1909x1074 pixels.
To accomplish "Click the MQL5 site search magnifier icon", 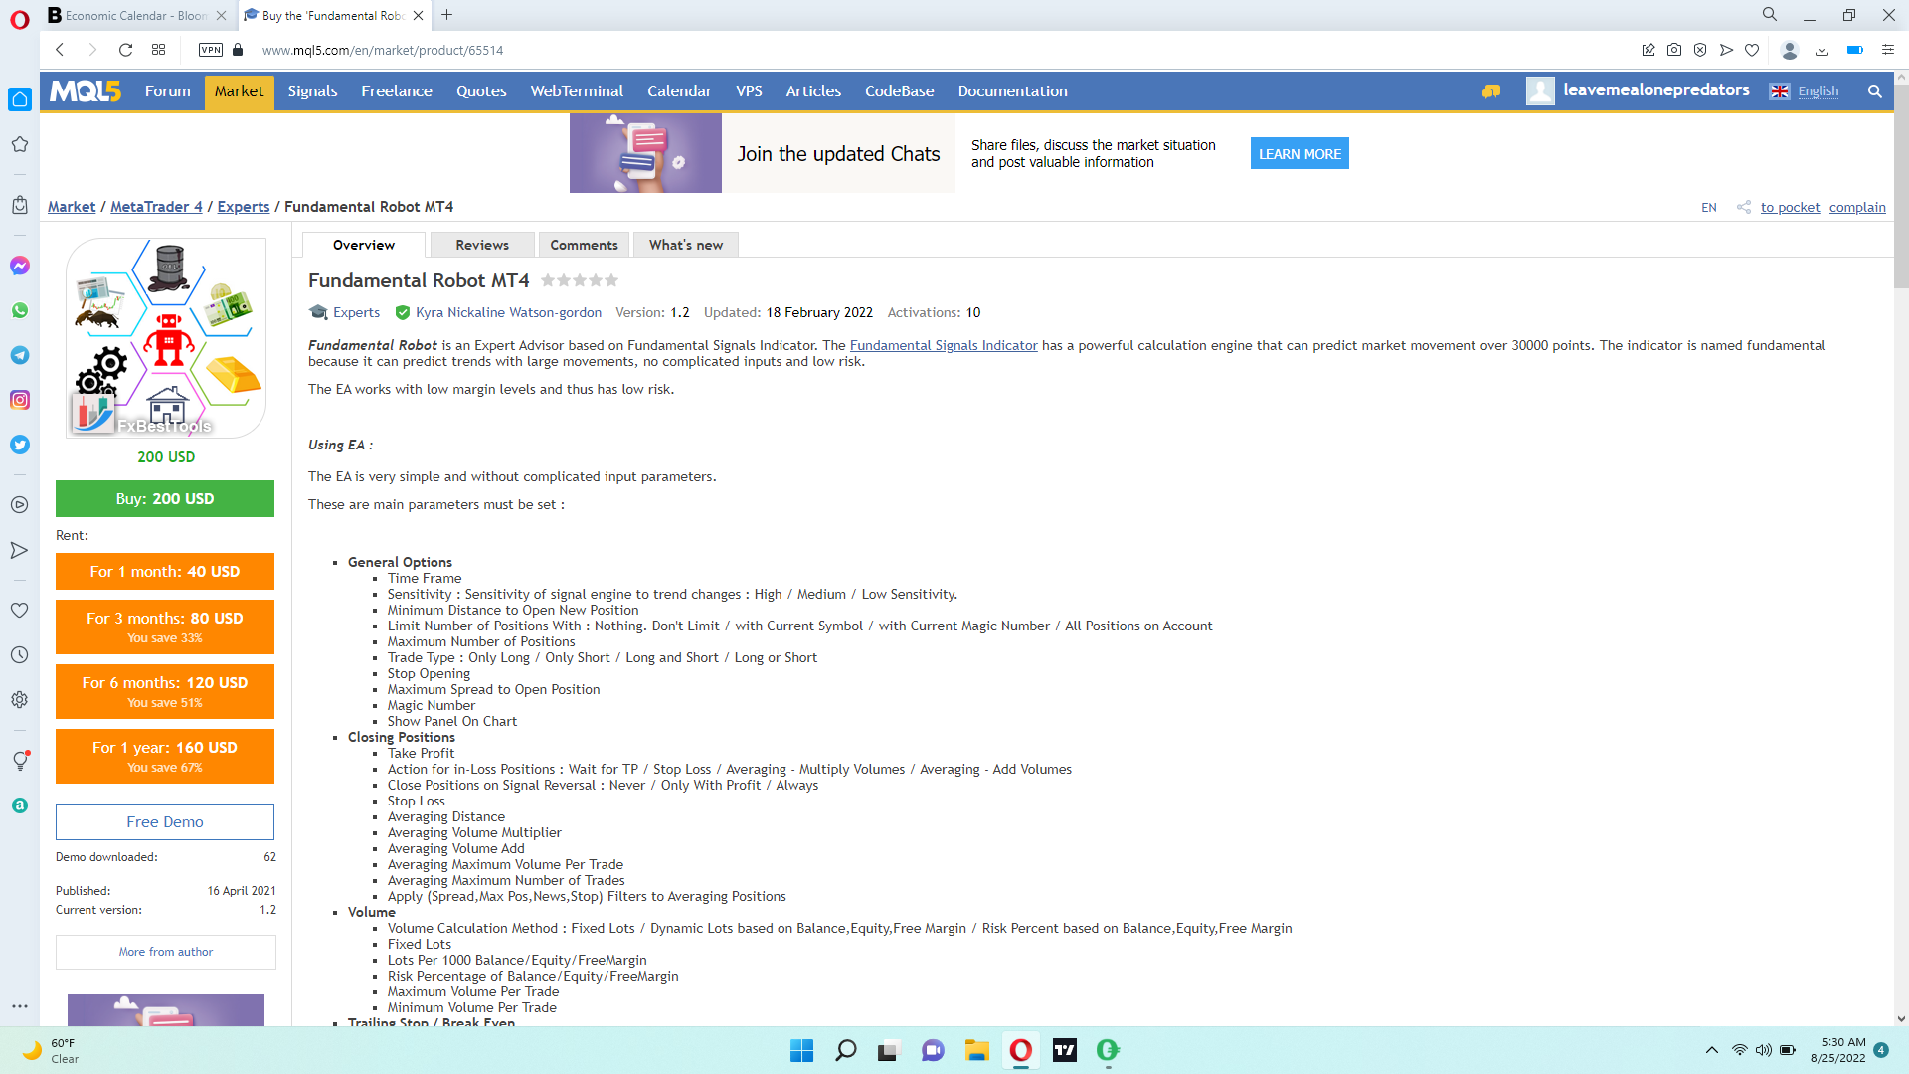I will click(1874, 91).
